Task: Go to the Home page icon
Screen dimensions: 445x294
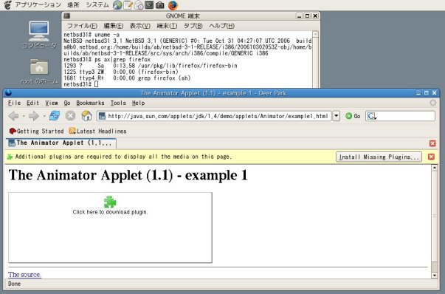Action: click(x=86, y=116)
